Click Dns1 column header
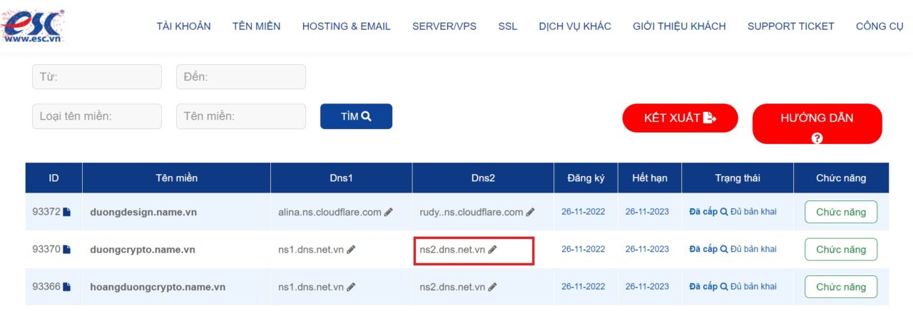The height and width of the screenshot is (311, 913). tap(342, 178)
